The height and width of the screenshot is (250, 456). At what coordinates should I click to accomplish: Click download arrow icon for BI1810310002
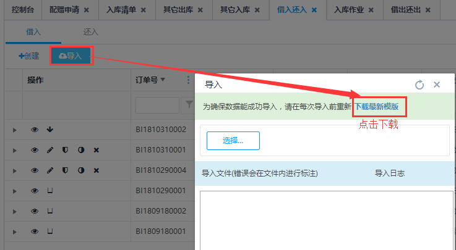(x=50, y=130)
